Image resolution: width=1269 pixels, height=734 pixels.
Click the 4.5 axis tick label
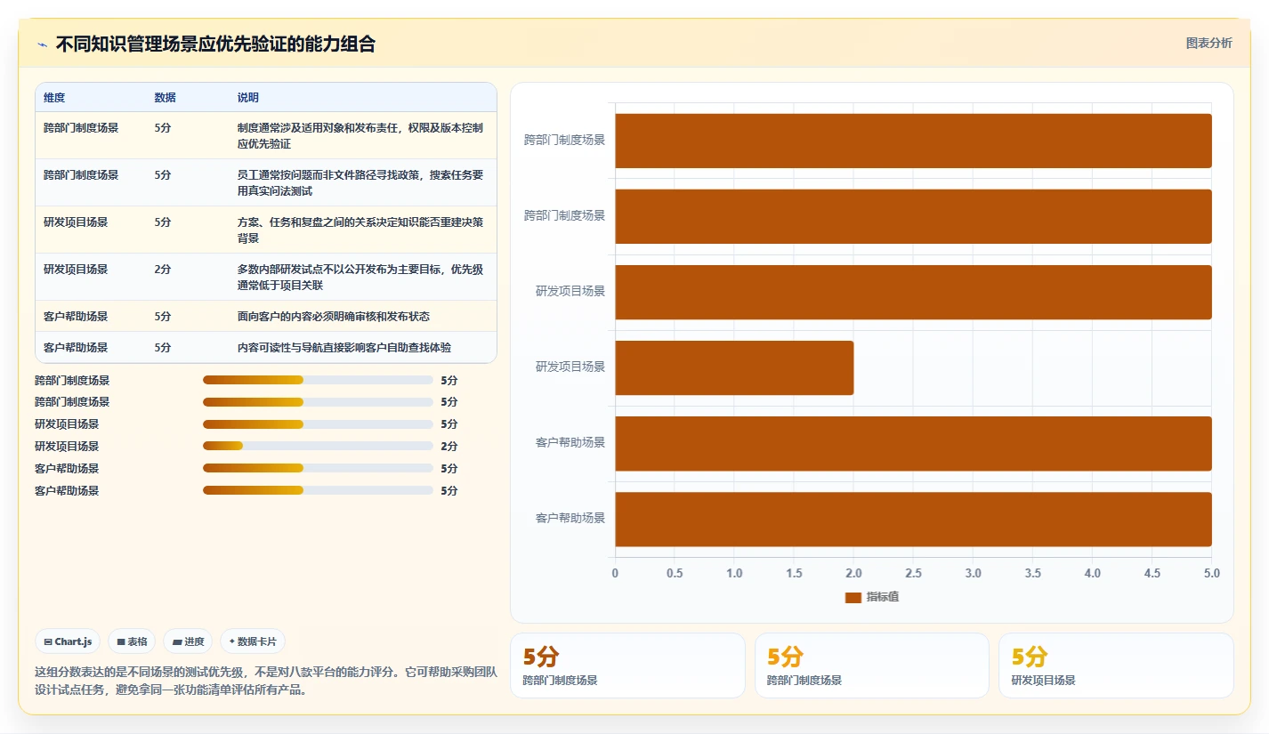1152,573
